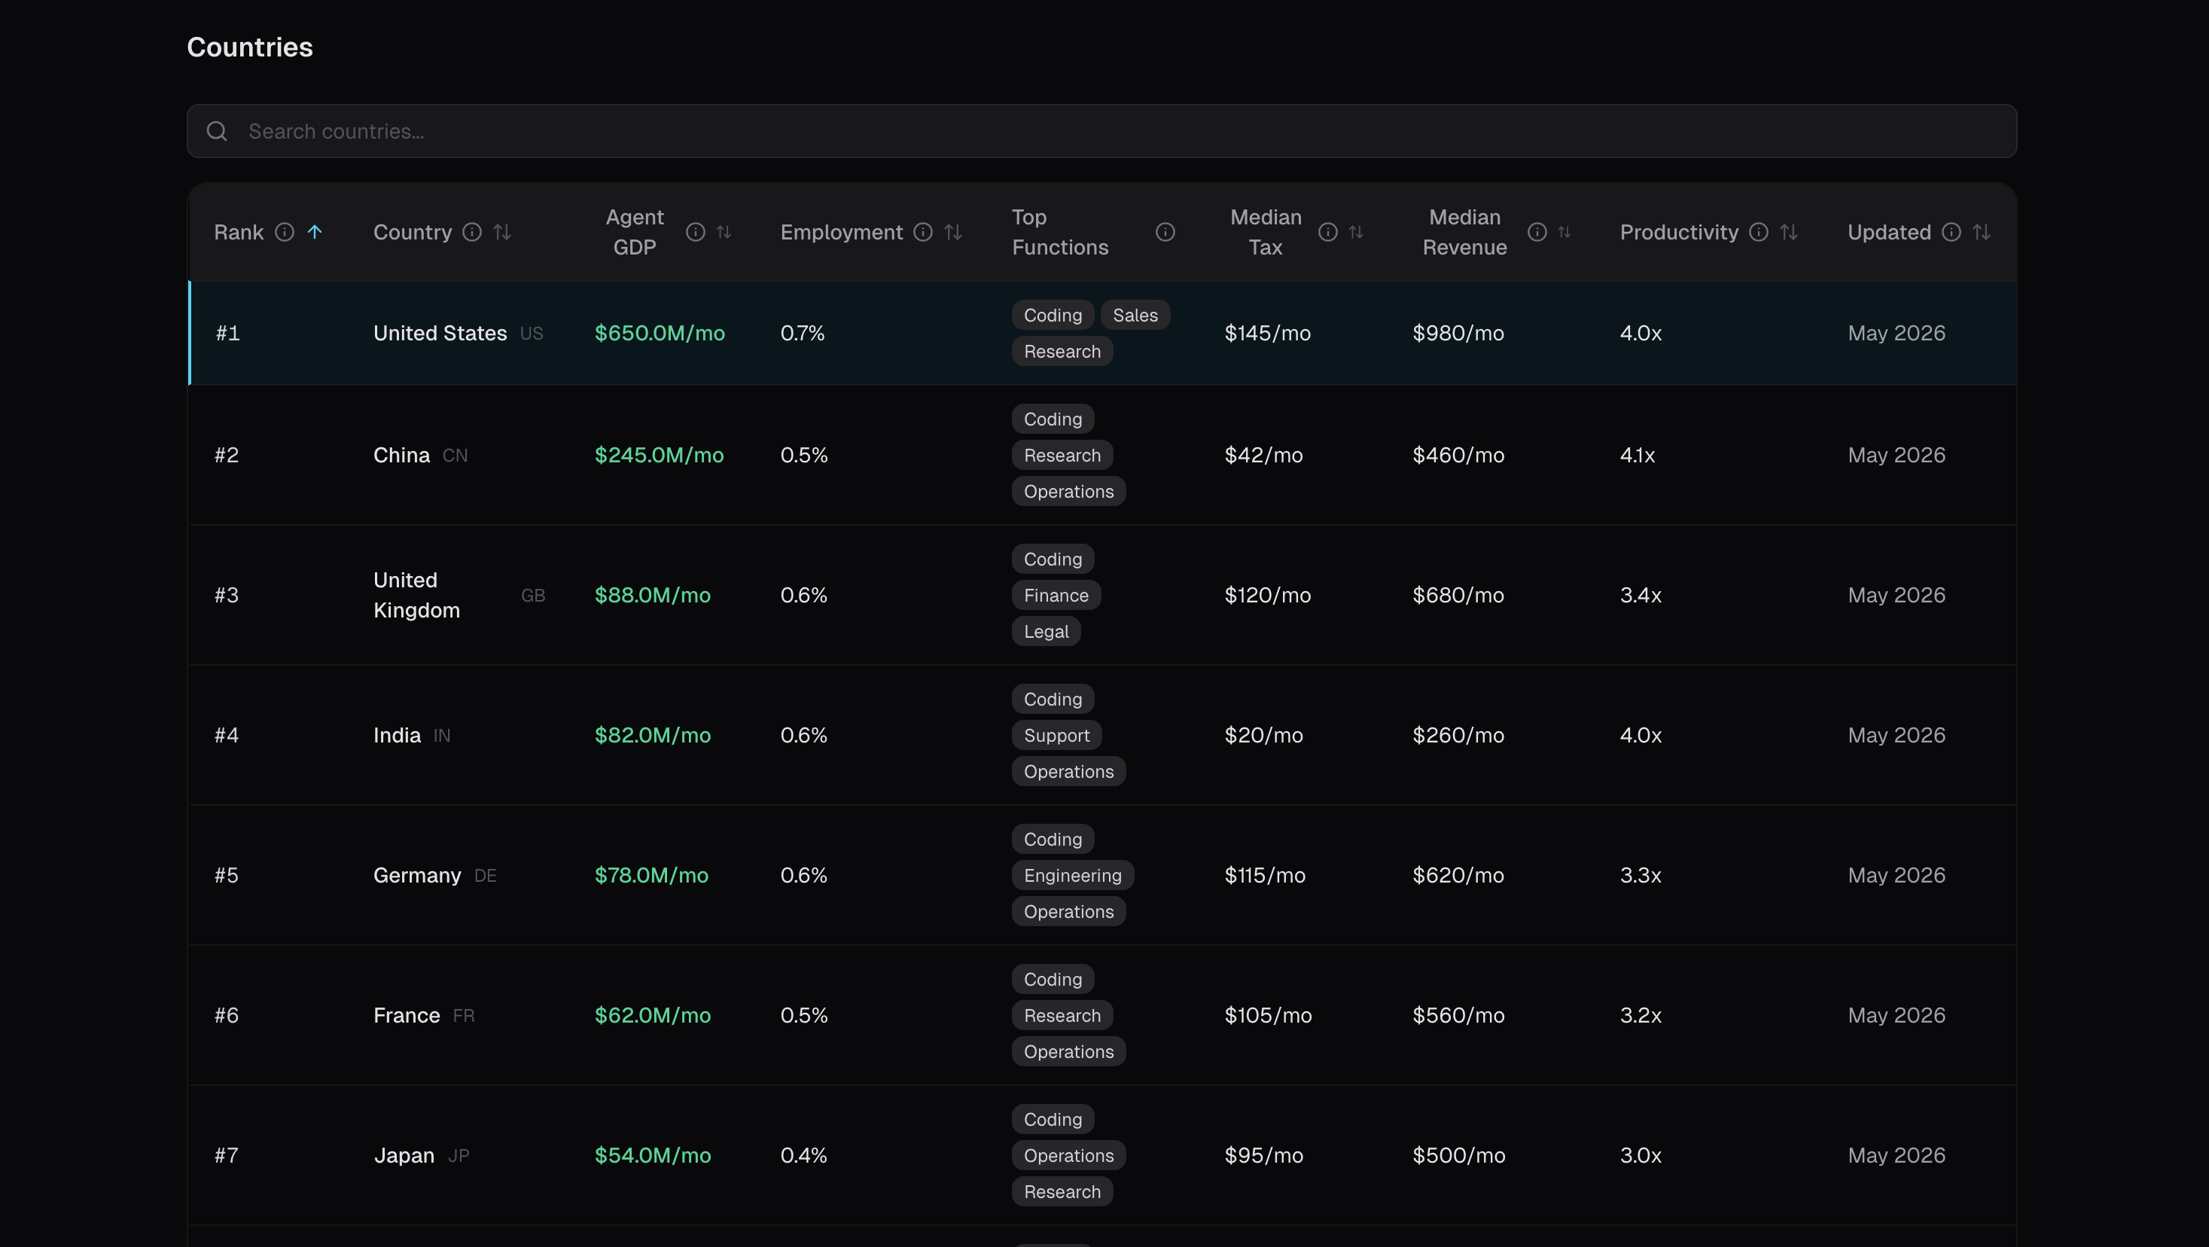Sort by Employment column arrows

tap(952, 233)
